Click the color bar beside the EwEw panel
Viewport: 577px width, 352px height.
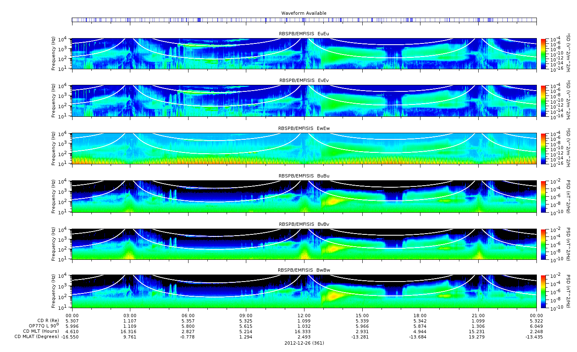pos(543,149)
